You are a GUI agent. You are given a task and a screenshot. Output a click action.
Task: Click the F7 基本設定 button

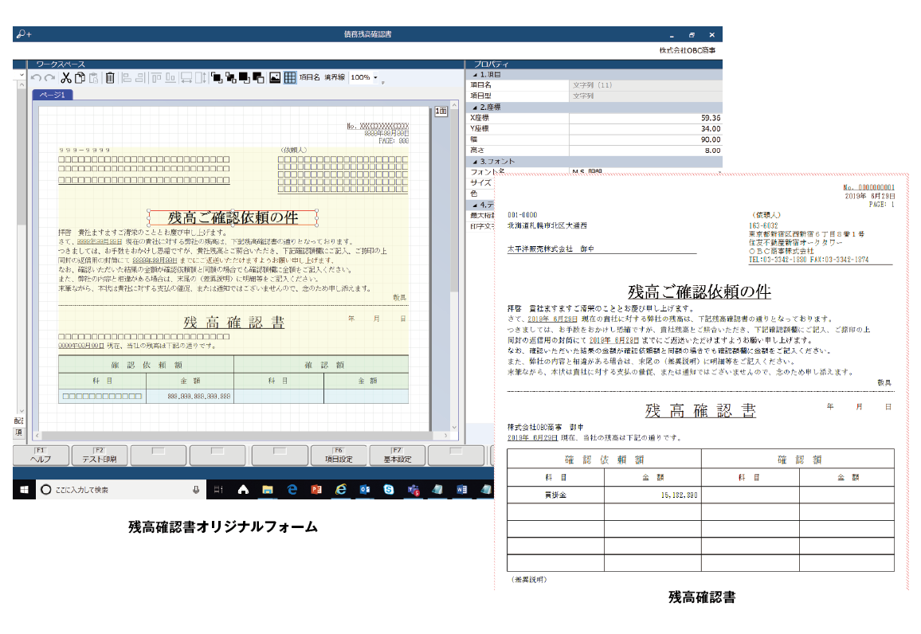click(398, 456)
